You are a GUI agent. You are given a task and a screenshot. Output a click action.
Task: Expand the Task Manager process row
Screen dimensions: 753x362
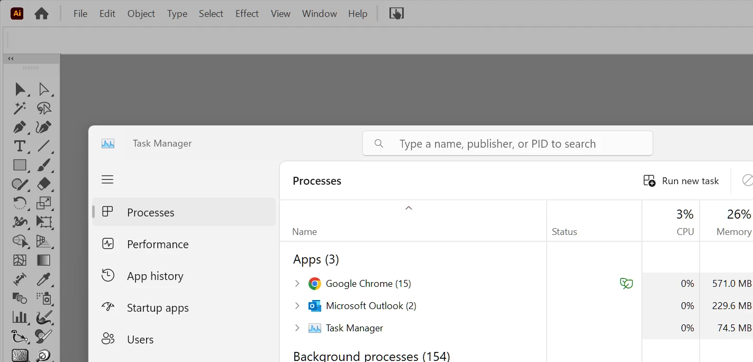(297, 328)
